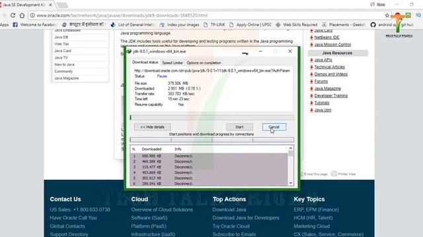
Task: Open Marketing Cloud footer link
Action: click(x=311, y=226)
